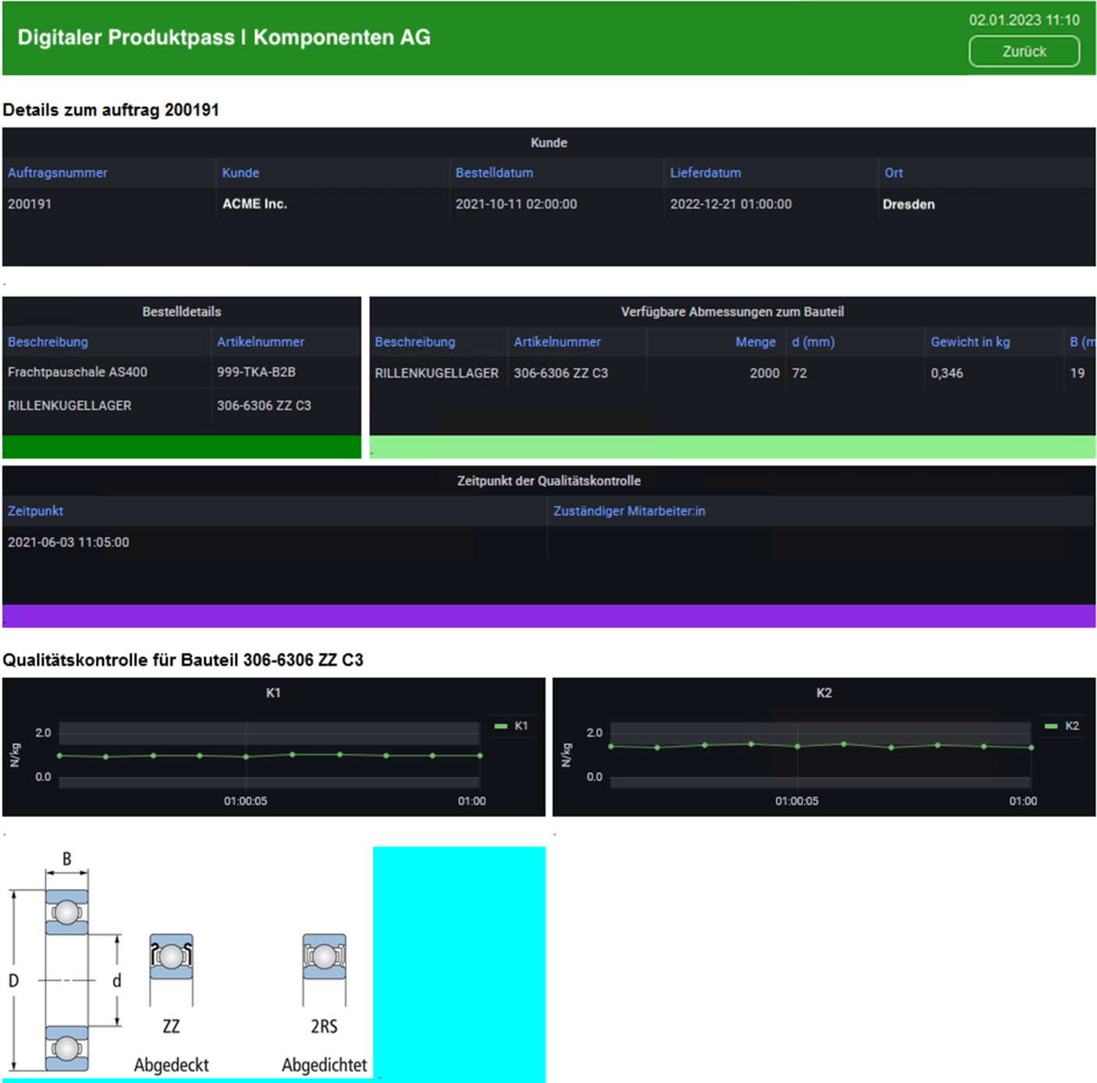The image size is (1097, 1083).
Task: Sort customer table by Bestelldatum
Action: pyautogui.click(x=494, y=172)
